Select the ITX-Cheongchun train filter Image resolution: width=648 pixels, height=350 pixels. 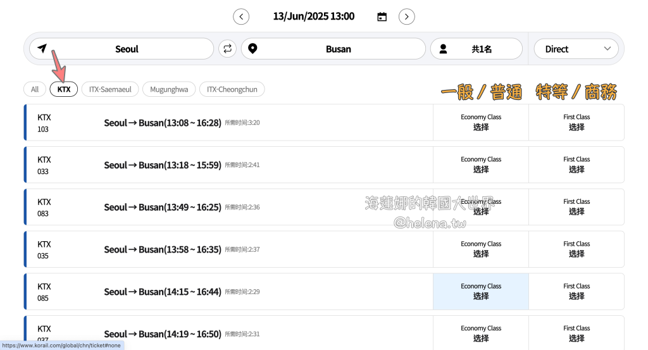pyautogui.click(x=232, y=89)
